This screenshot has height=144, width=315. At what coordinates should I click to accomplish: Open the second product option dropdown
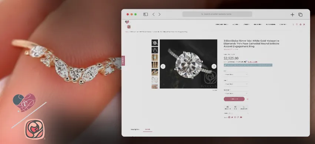tap(236, 84)
